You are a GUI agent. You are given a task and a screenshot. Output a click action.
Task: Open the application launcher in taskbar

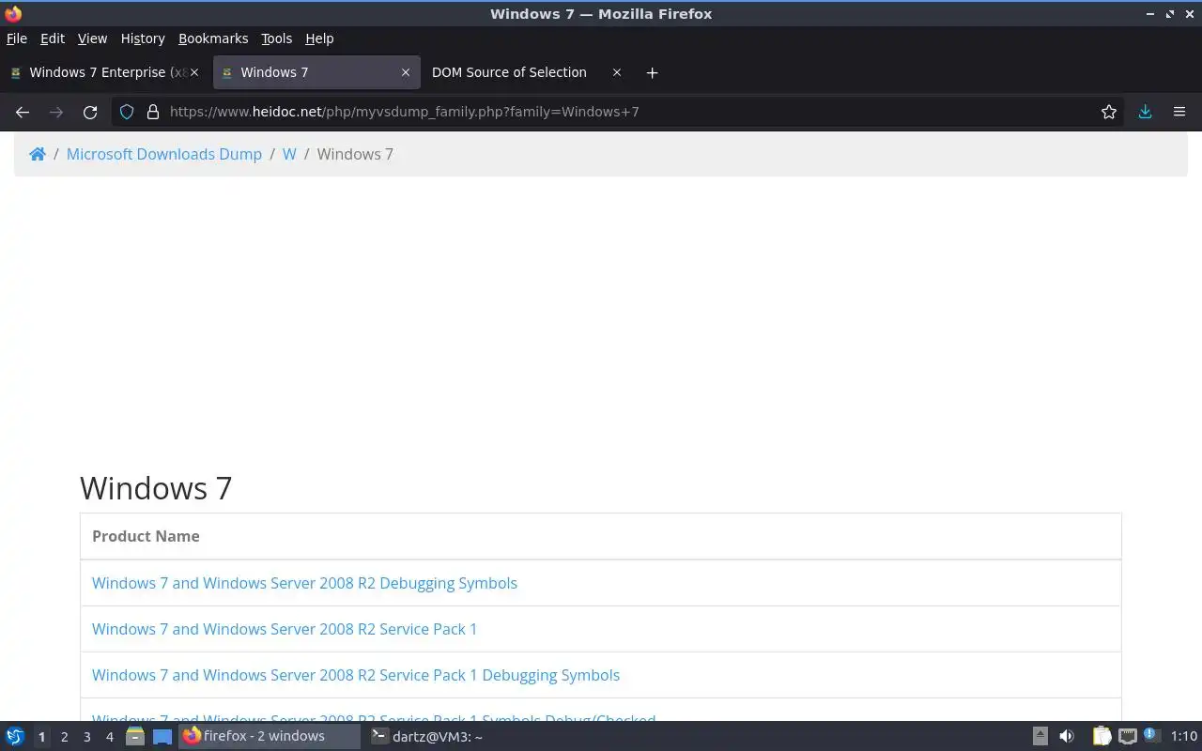pyautogui.click(x=15, y=736)
